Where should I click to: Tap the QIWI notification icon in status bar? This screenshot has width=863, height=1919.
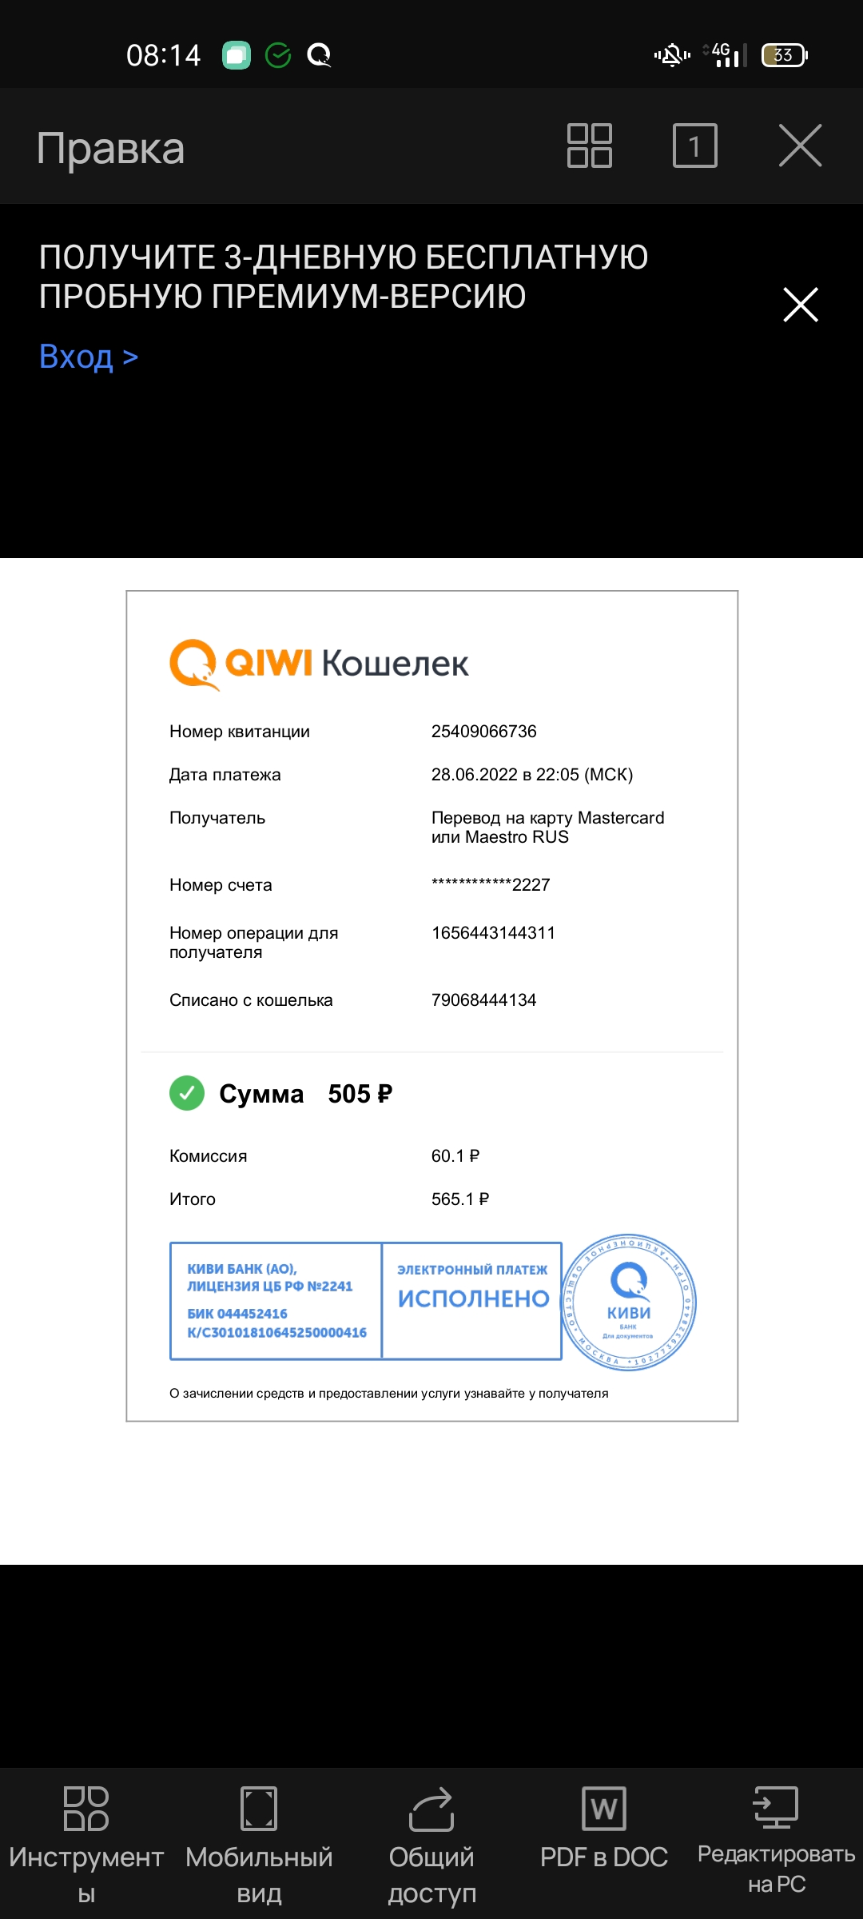[319, 55]
